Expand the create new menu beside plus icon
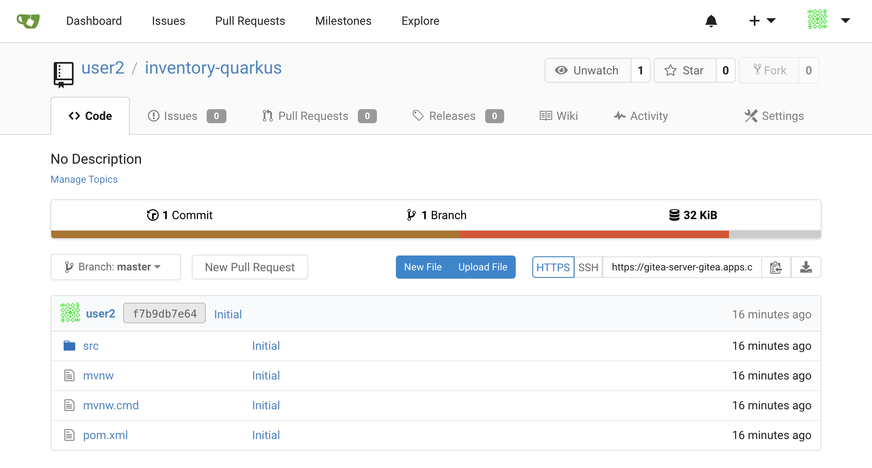The height and width of the screenshot is (468, 872). 772,21
